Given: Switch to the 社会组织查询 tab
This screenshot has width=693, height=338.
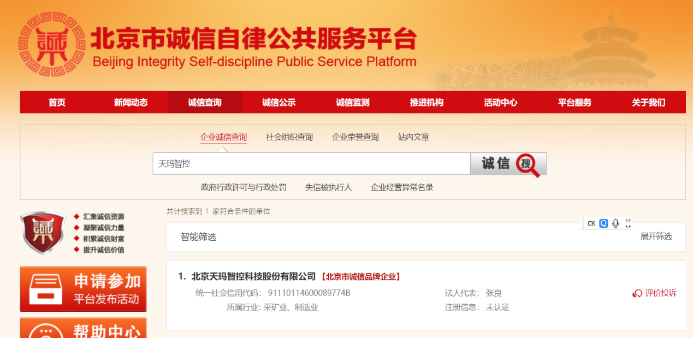Looking at the screenshot, I should point(289,137).
